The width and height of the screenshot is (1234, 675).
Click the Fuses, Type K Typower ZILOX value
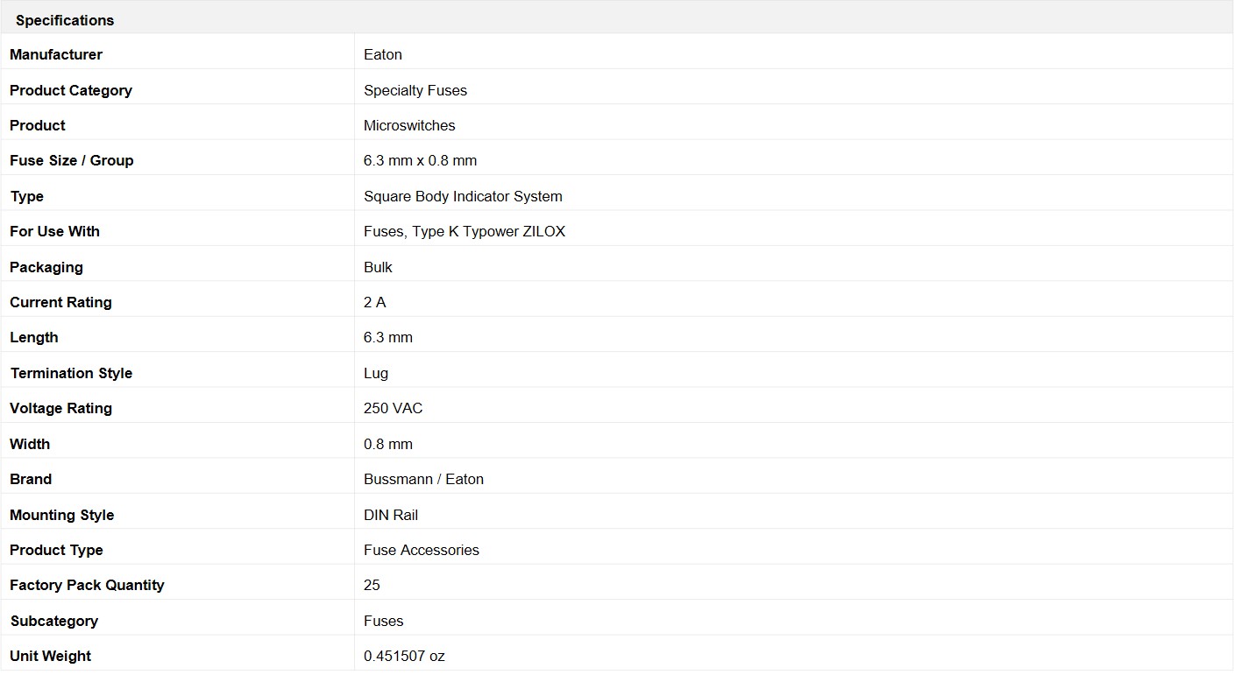[x=465, y=231]
